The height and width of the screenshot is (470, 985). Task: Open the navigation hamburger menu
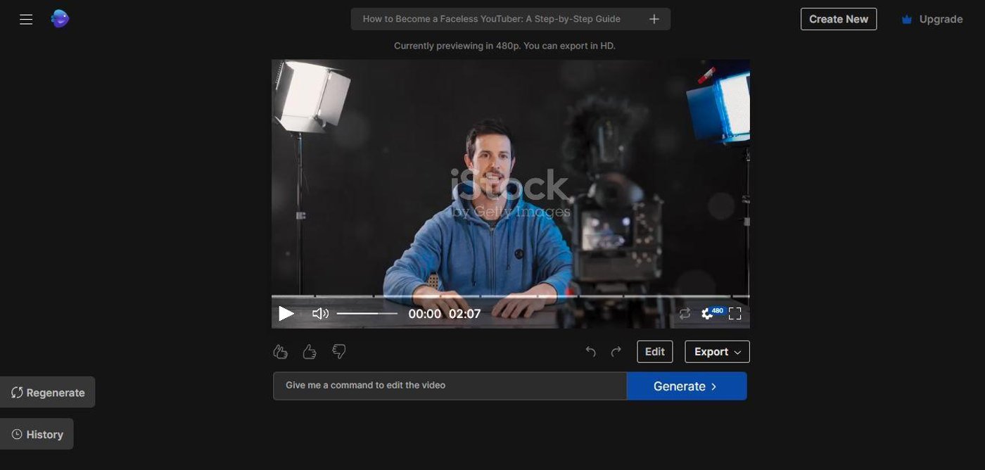coord(26,19)
